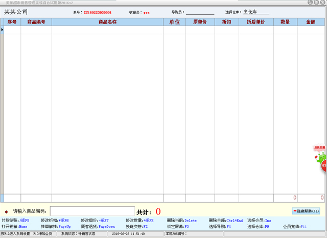Click the 商品编号 column header

(x=36, y=22)
